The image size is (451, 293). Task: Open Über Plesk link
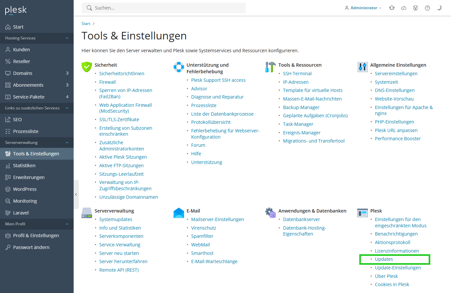386,276
